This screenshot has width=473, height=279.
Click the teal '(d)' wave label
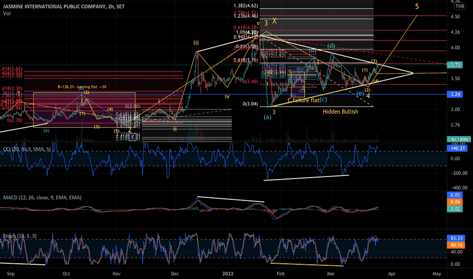coord(331,46)
